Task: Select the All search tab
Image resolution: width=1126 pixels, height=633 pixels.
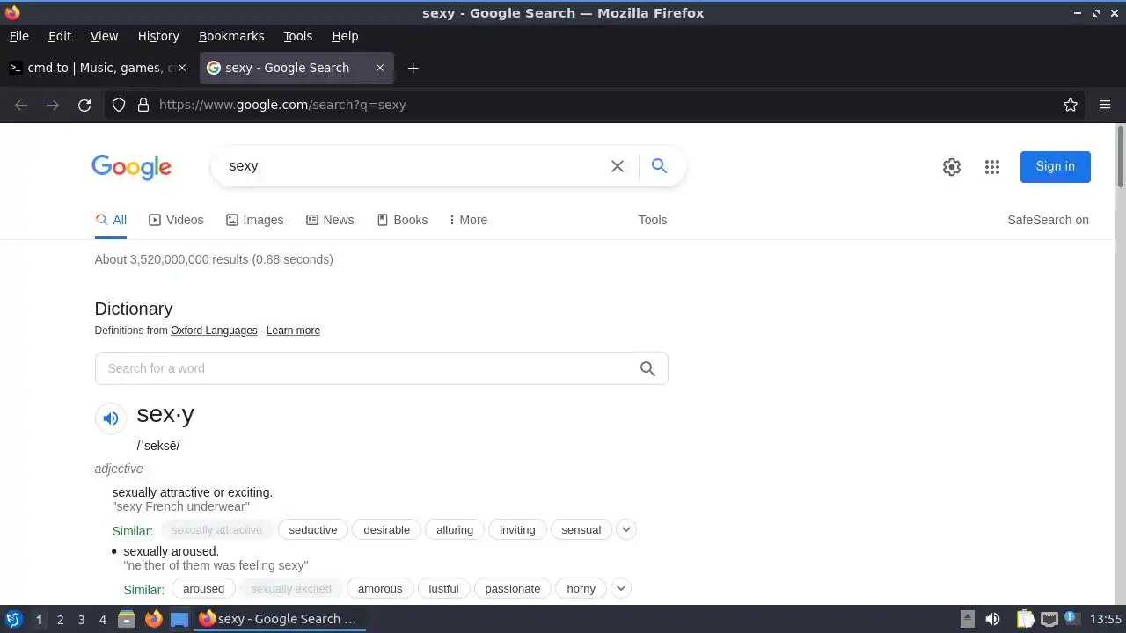Action: (111, 220)
